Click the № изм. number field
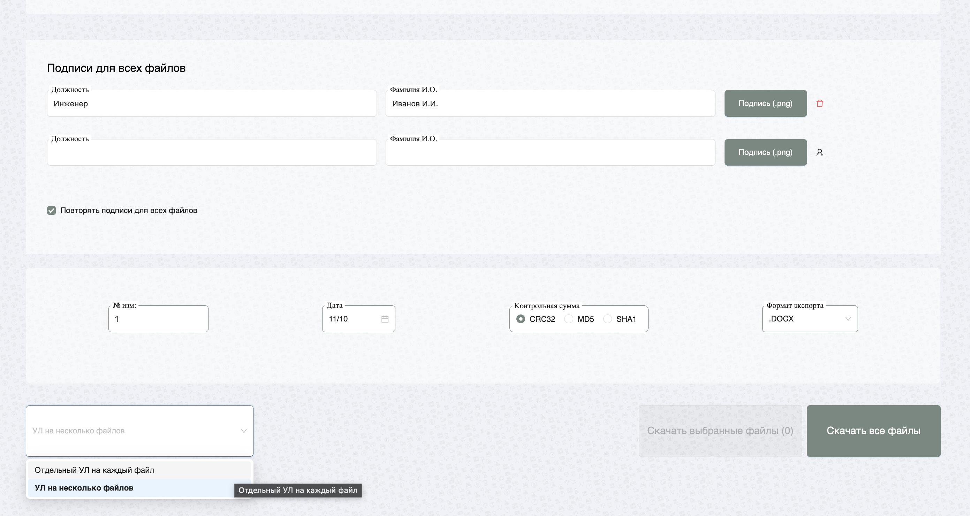This screenshot has height=516, width=970. coord(158,319)
